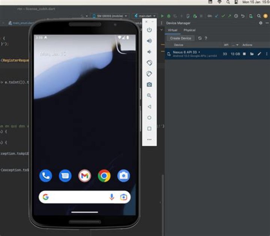Open Device Manager settings gear
This screenshot has width=270, height=236.
click(x=261, y=23)
